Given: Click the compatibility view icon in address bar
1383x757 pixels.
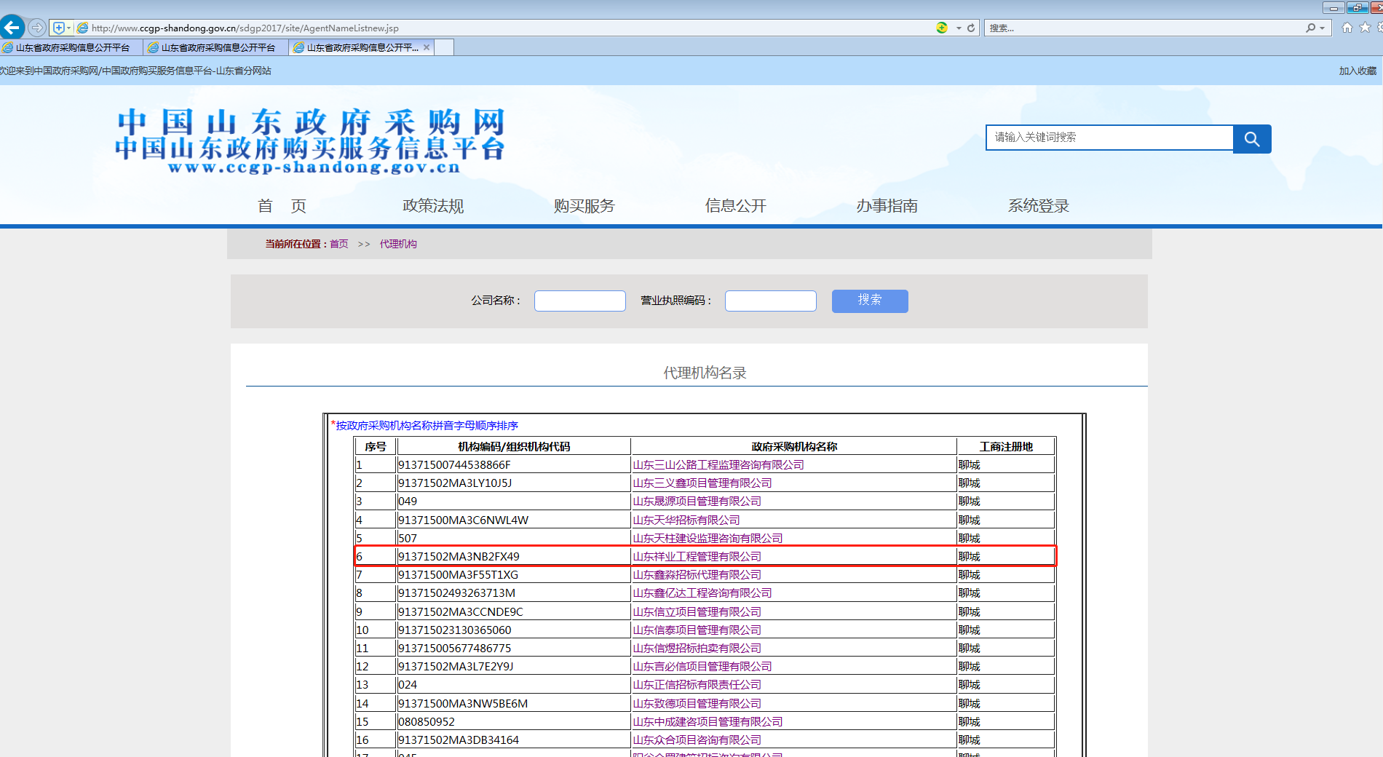Looking at the screenshot, I should pos(942,28).
